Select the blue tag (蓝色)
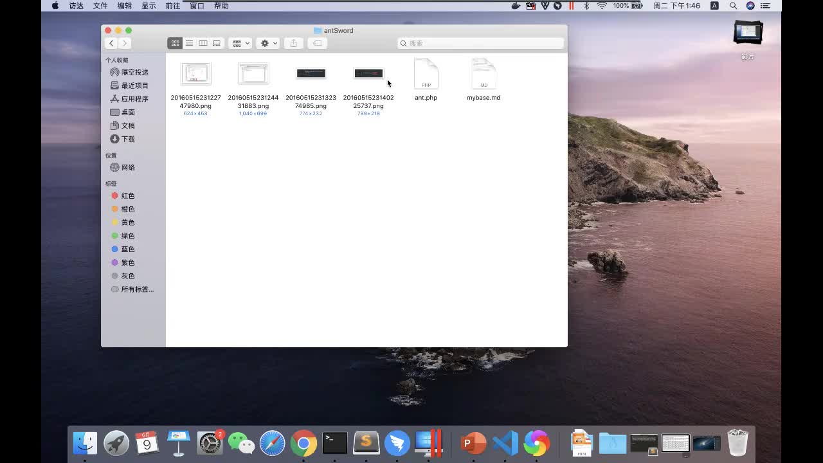This screenshot has width=823, height=463. [x=123, y=250]
